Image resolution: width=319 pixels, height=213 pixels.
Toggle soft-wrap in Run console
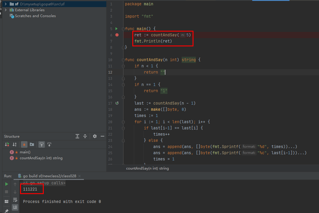(x=15, y=200)
